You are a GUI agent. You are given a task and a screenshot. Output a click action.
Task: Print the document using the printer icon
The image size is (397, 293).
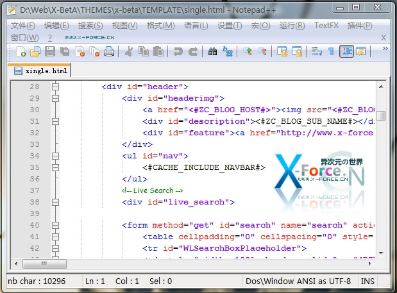tap(109, 51)
